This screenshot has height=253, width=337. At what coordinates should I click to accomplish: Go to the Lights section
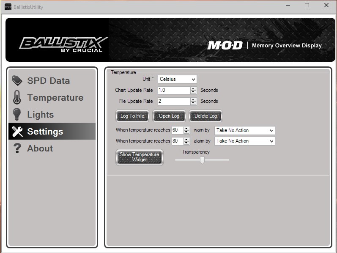52,115
